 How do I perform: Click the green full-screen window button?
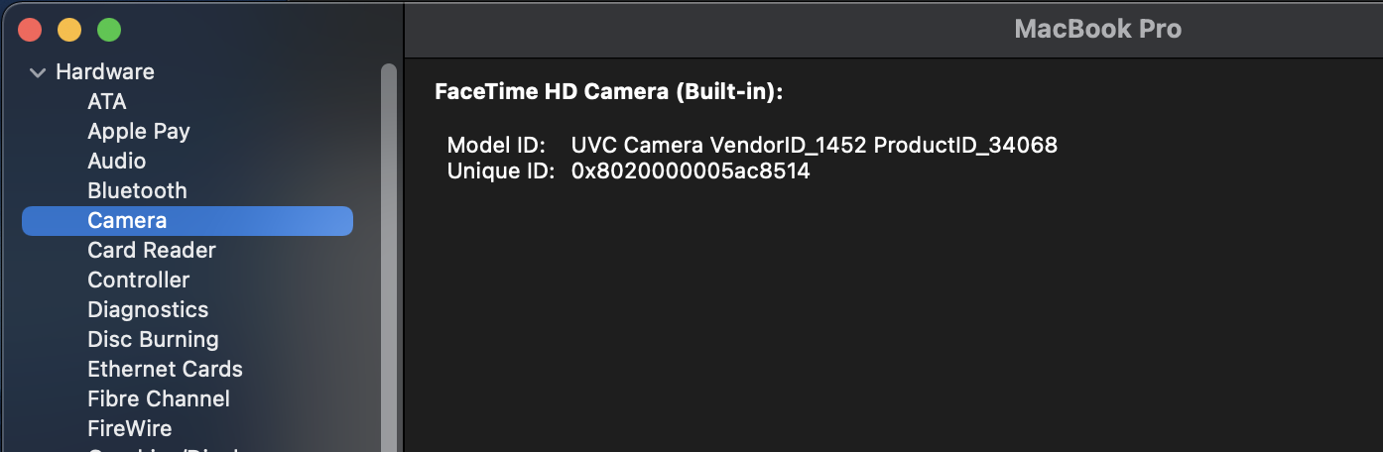[x=109, y=30]
